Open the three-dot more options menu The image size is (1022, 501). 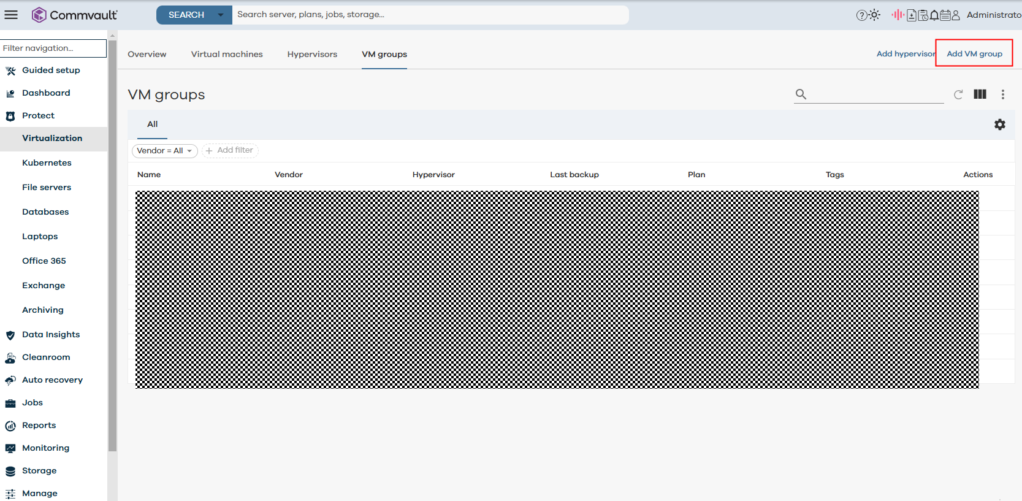coord(1002,94)
